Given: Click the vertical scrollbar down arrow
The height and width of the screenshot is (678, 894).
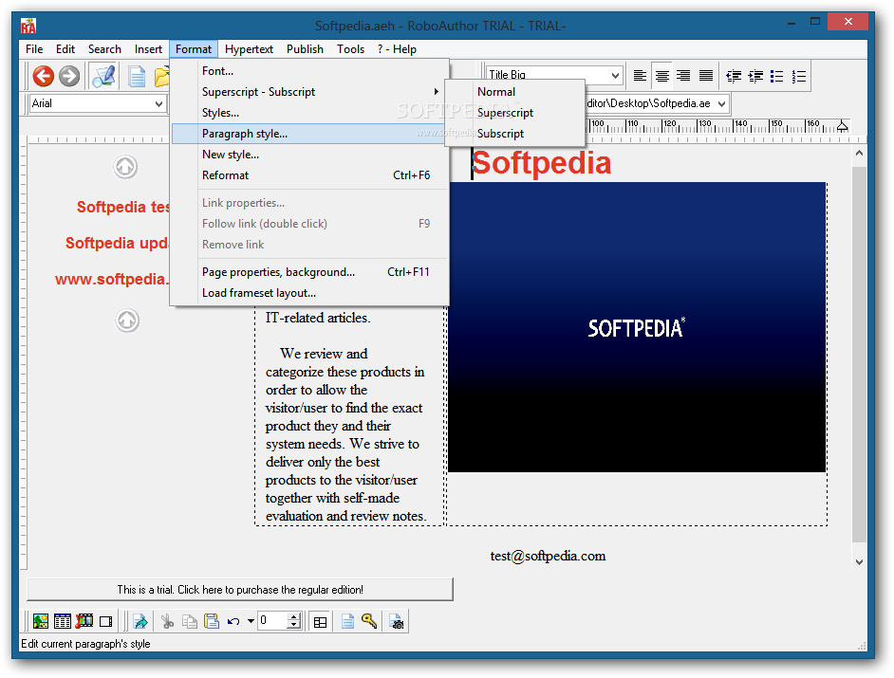Looking at the screenshot, I should (x=859, y=561).
